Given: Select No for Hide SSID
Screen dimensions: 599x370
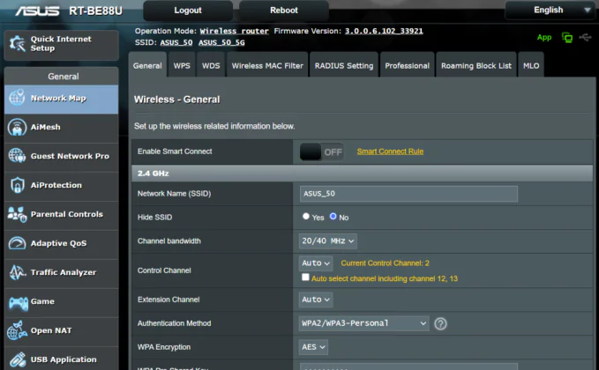Looking at the screenshot, I should coord(333,217).
